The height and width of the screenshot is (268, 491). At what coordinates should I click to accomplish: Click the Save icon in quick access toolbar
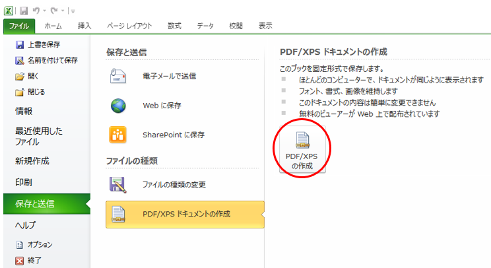coord(24,11)
